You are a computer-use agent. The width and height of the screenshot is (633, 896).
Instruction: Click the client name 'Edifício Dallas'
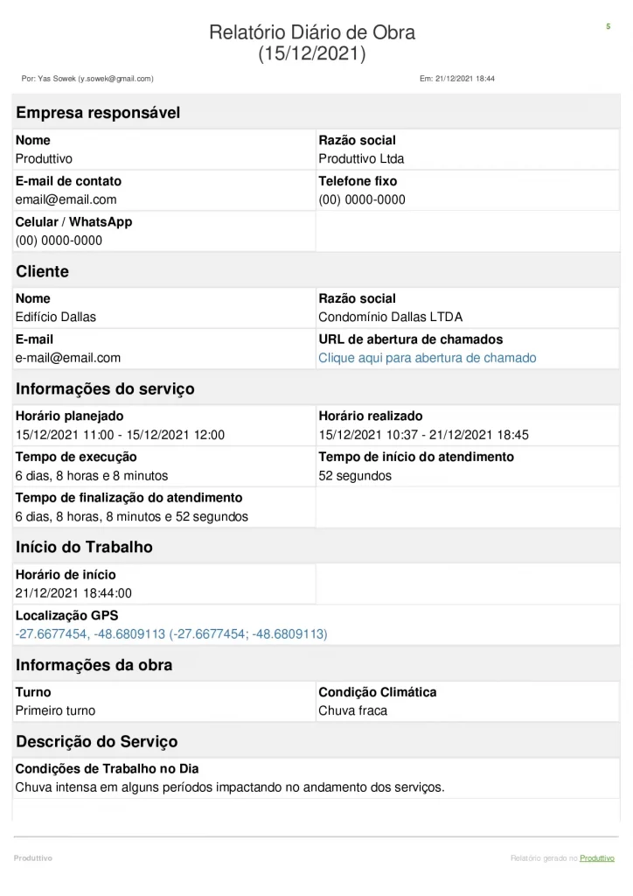click(x=56, y=317)
